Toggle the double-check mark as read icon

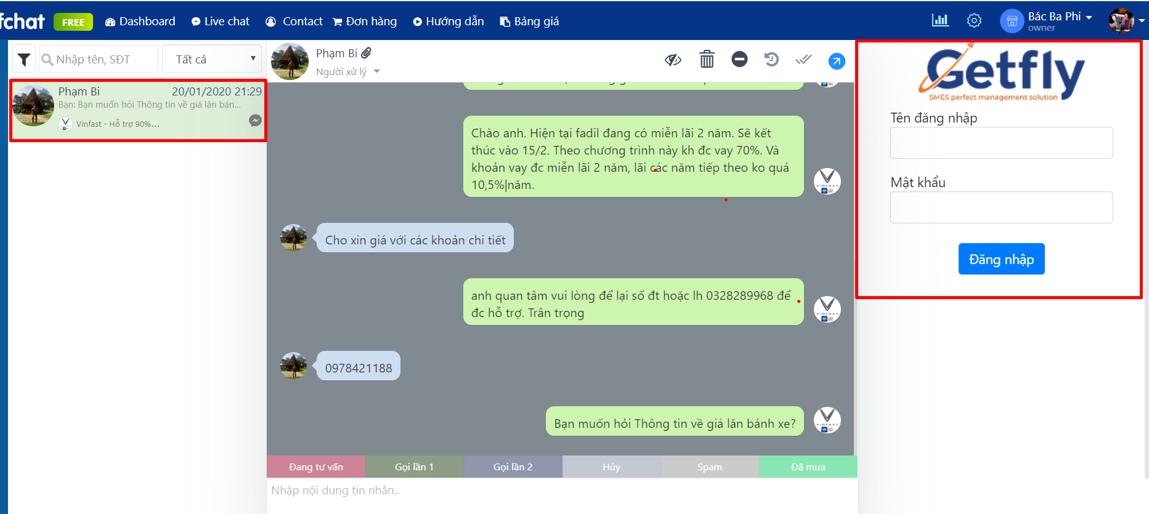click(x=803, y=60)
